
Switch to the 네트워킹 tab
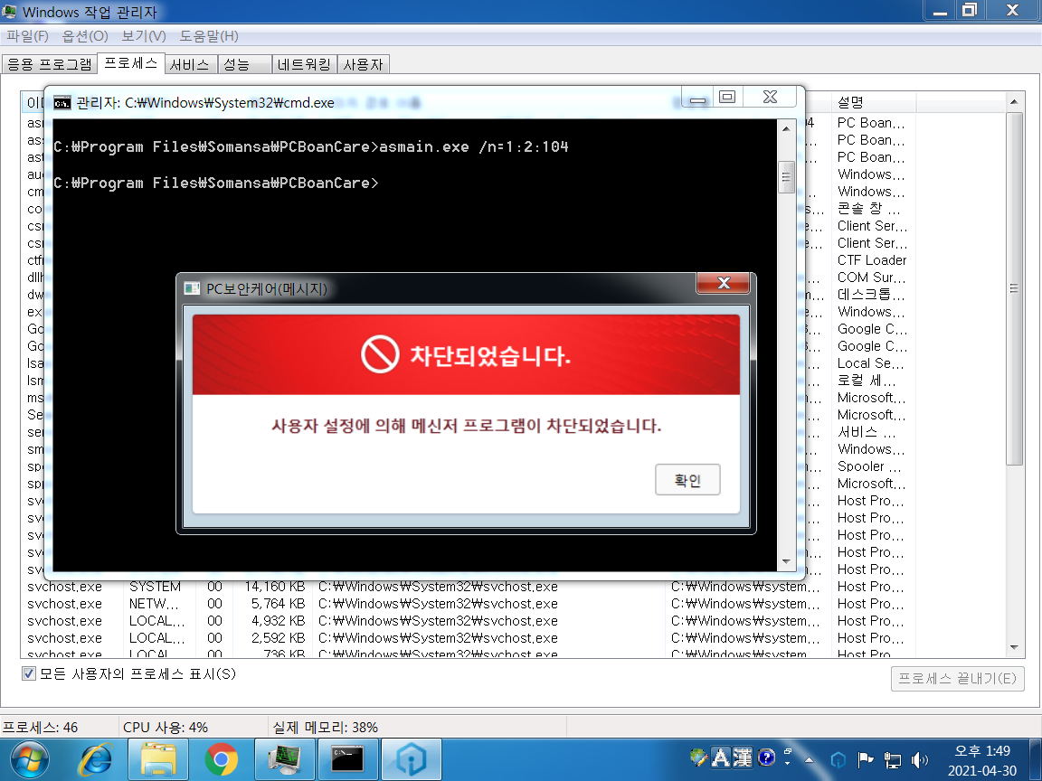click(304, 64)
